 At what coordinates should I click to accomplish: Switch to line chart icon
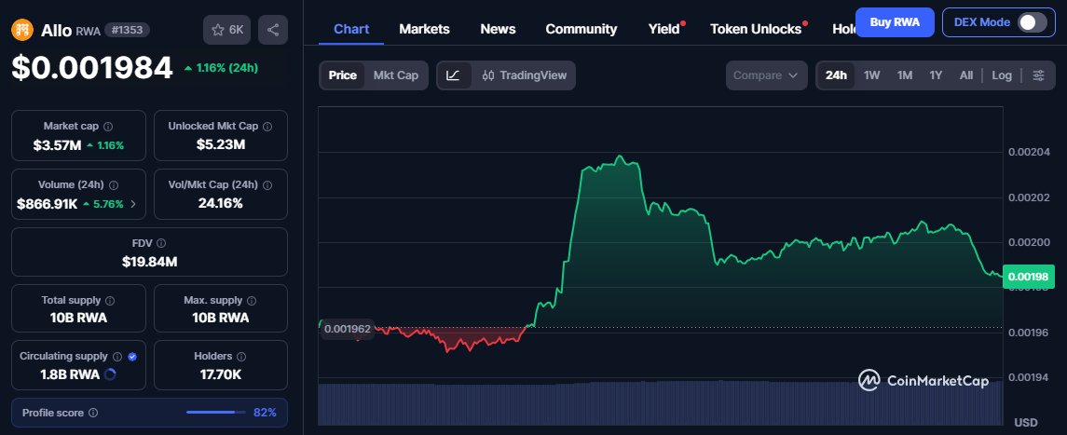pos(453,75)
